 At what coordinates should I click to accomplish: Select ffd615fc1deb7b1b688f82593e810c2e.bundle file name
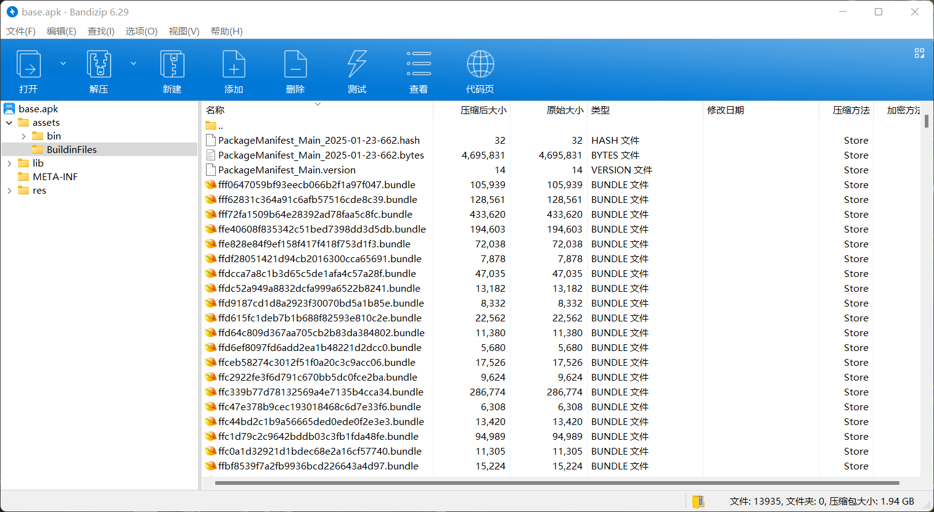pyautogui.click(x=320, y=318)
